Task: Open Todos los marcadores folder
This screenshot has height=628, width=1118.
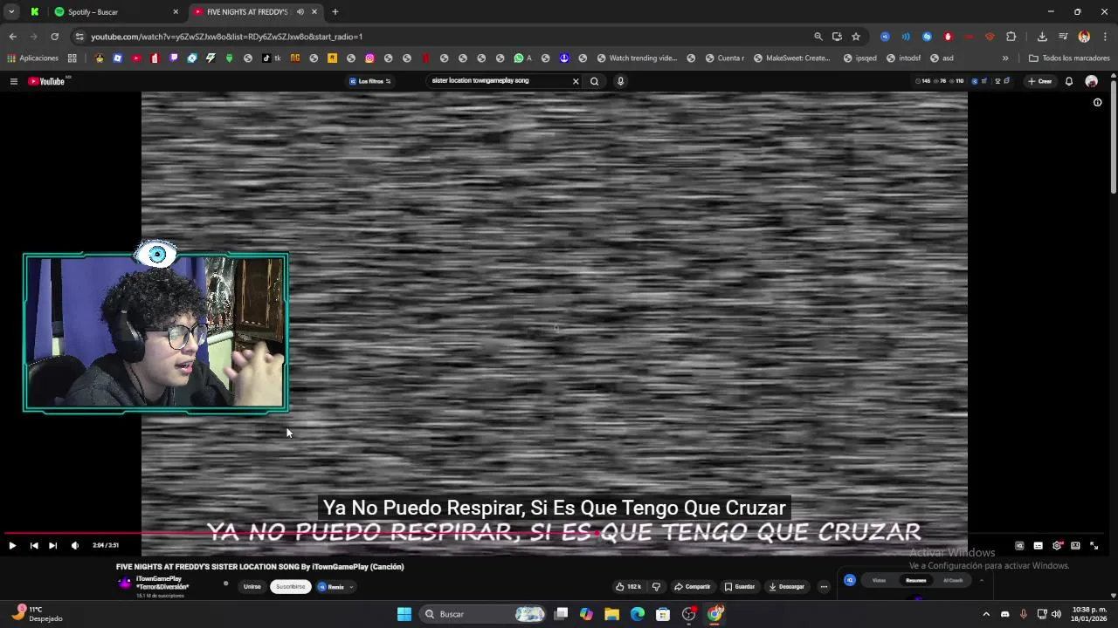Action: (x=1069, y=58)
